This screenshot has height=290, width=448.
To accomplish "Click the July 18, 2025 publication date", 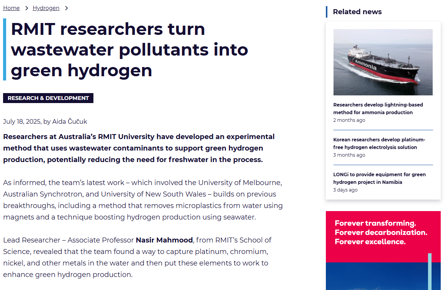I will point(22,121).
